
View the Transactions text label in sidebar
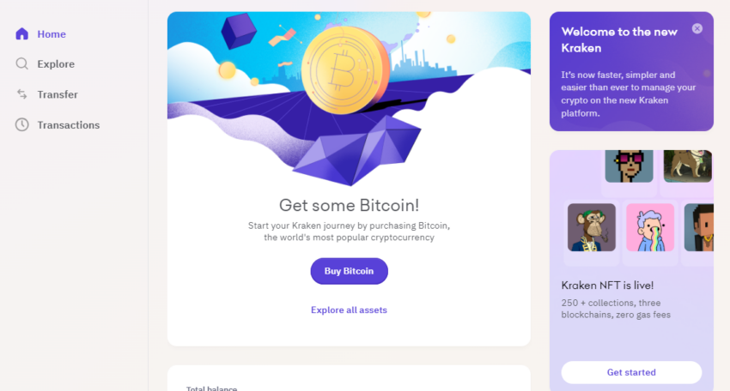click(69, 125)
